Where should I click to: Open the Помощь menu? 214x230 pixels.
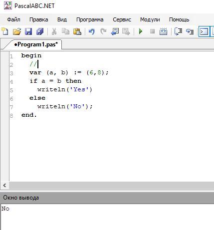point(179,19)
